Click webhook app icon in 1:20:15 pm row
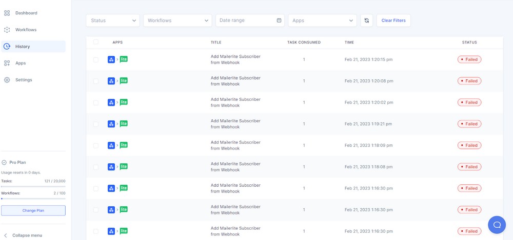Image resolution: width=513 pixels, height=240 pixels. tap(111, 60)
